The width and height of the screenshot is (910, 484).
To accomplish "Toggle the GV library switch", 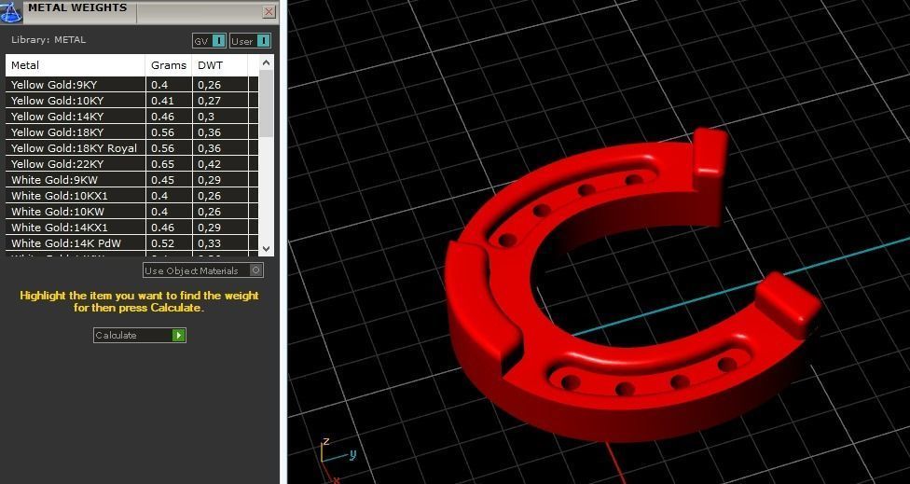I will (209, 41).
